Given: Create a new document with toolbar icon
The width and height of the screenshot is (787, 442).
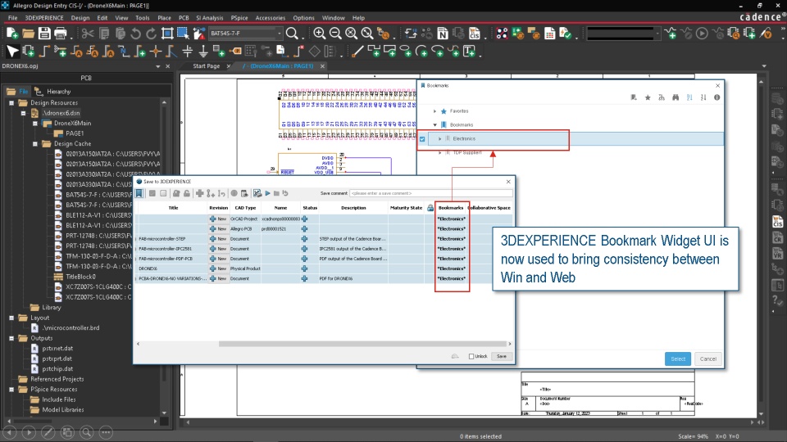Looking at the screenshot, I should [x=12, y=34].
